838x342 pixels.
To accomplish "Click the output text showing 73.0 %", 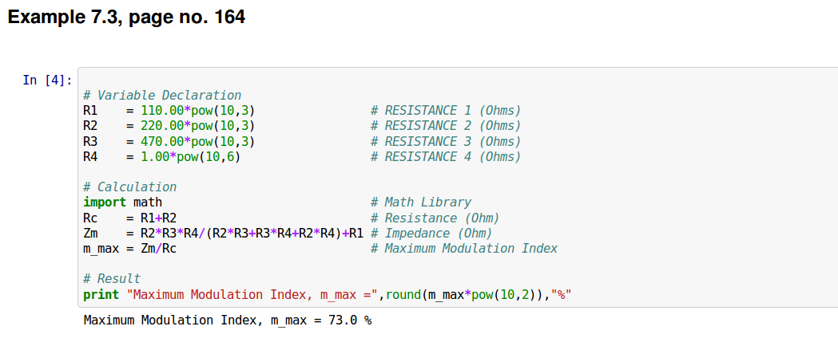I will tap(228, 320).
